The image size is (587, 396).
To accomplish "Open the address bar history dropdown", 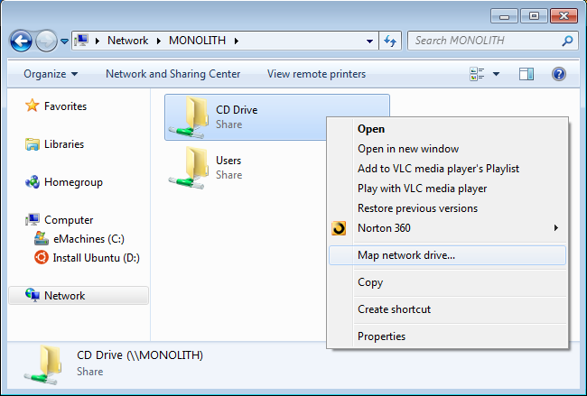I will tap(369, 41).
